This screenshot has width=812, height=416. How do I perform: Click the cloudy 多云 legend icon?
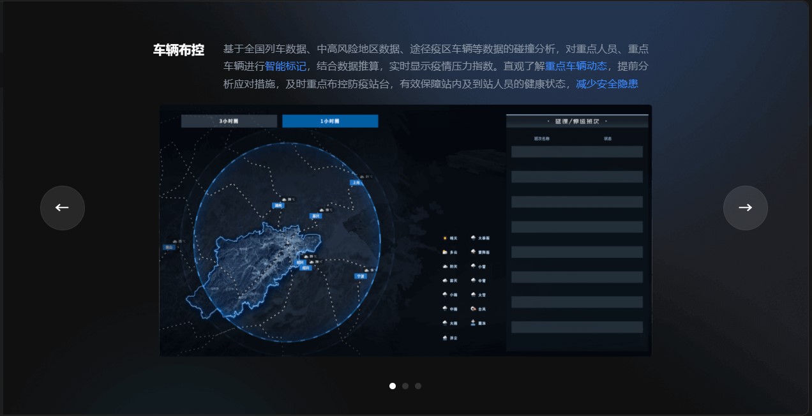point(445,253)
